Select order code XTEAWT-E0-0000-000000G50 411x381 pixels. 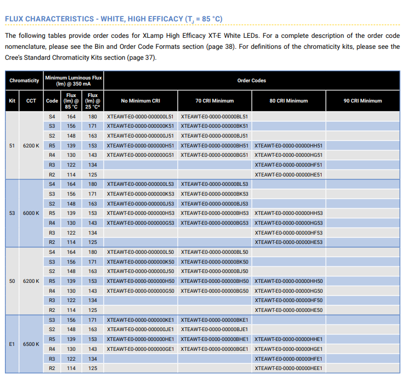click(x=140, y=291)
